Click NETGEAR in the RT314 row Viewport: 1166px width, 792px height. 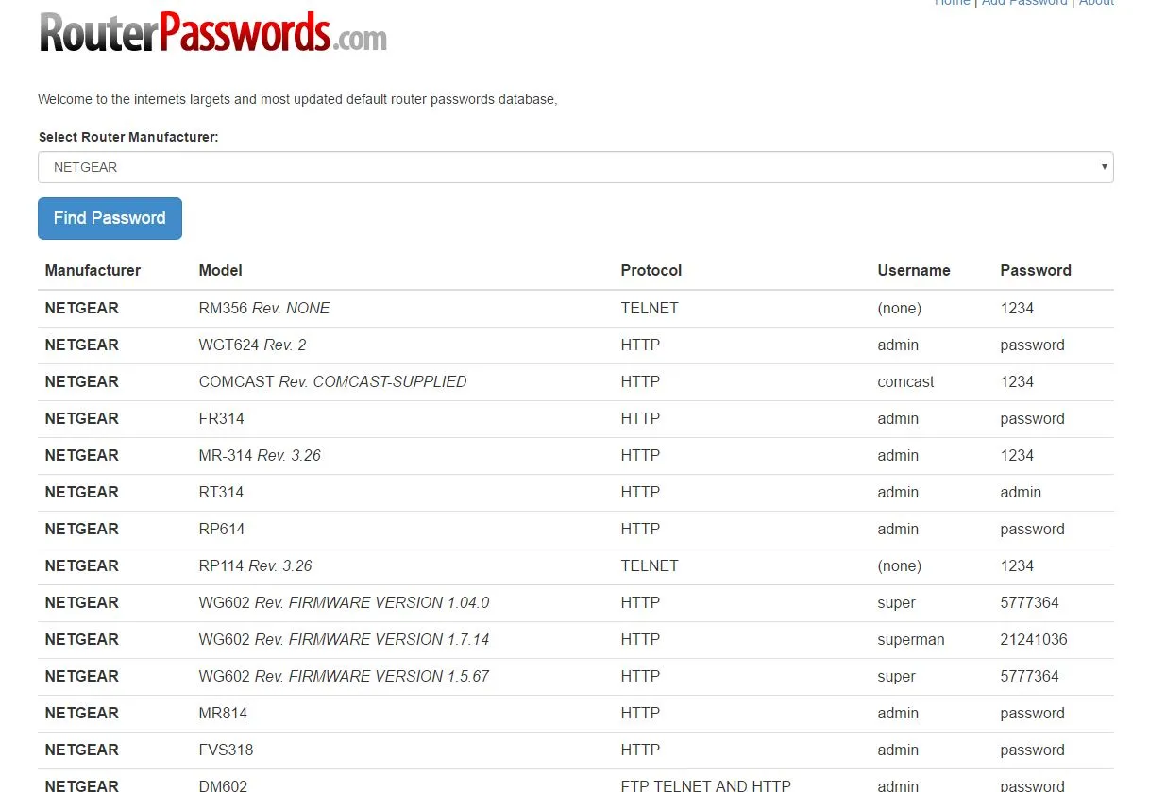click(81, 492)
